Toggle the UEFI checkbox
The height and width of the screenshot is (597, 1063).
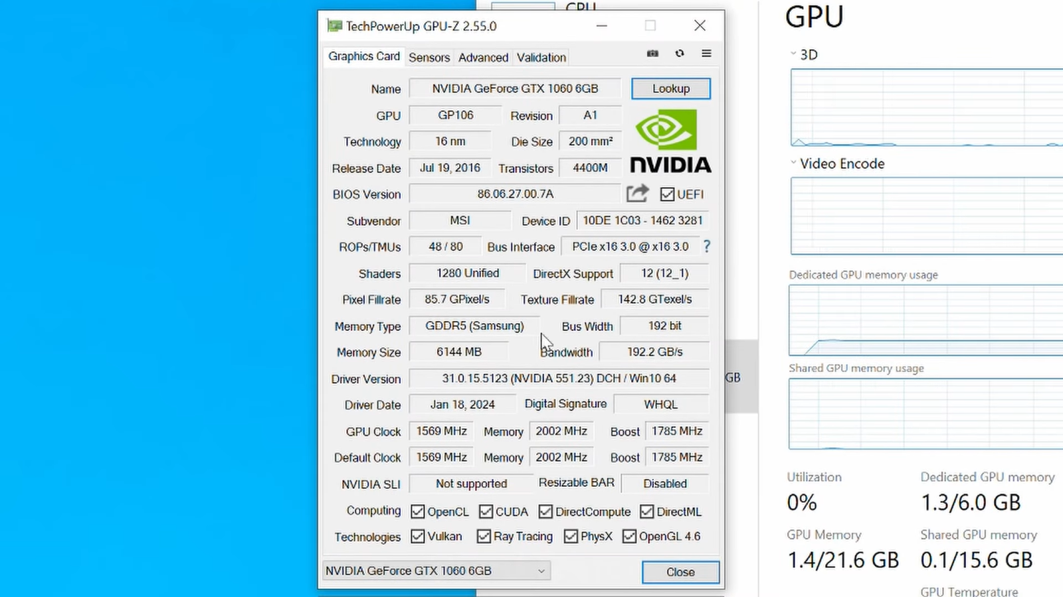[667, 194]
